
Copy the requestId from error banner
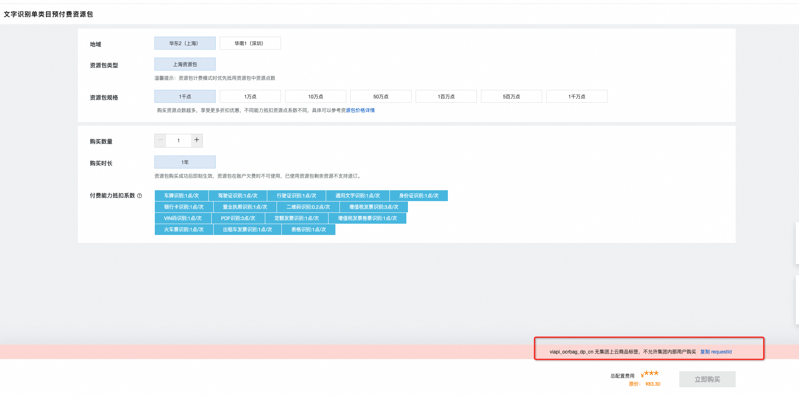click(x=716, y=352)
